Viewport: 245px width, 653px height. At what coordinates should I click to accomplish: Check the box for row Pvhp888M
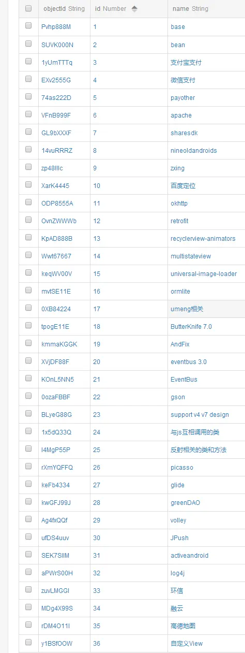(x=28, y=26)
